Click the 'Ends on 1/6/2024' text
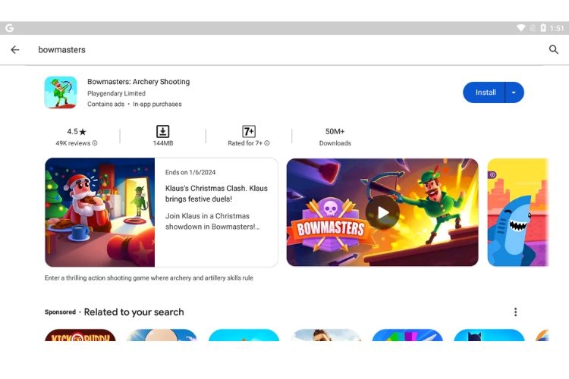 point(190,173)
